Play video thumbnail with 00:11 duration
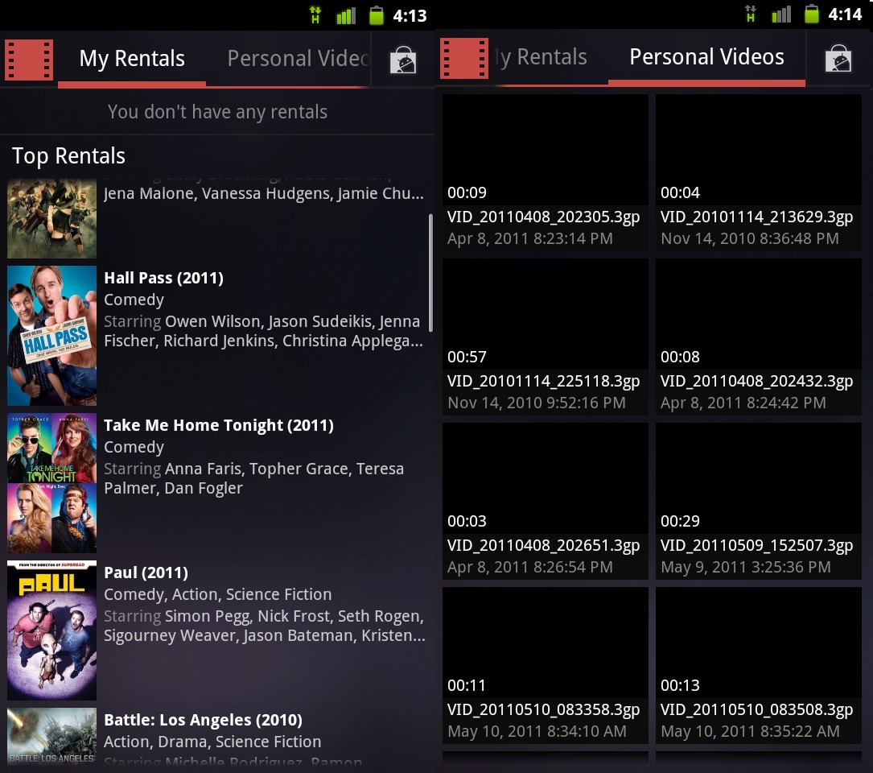The width and height of the screenshot is (873, 773). [545, 643]
